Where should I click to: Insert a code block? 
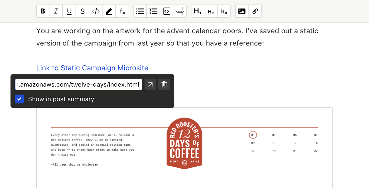[x=167, y=11]
